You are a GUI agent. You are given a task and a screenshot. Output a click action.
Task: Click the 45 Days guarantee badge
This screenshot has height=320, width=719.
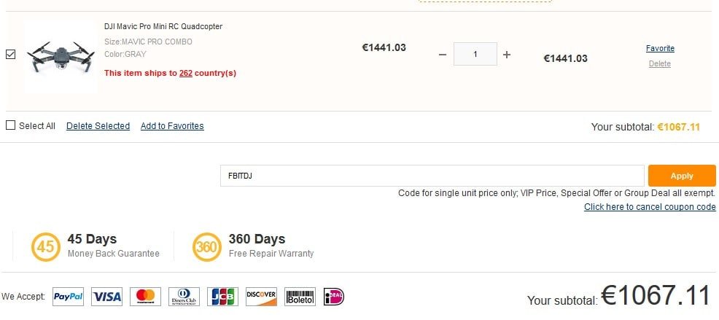point(45,246)
